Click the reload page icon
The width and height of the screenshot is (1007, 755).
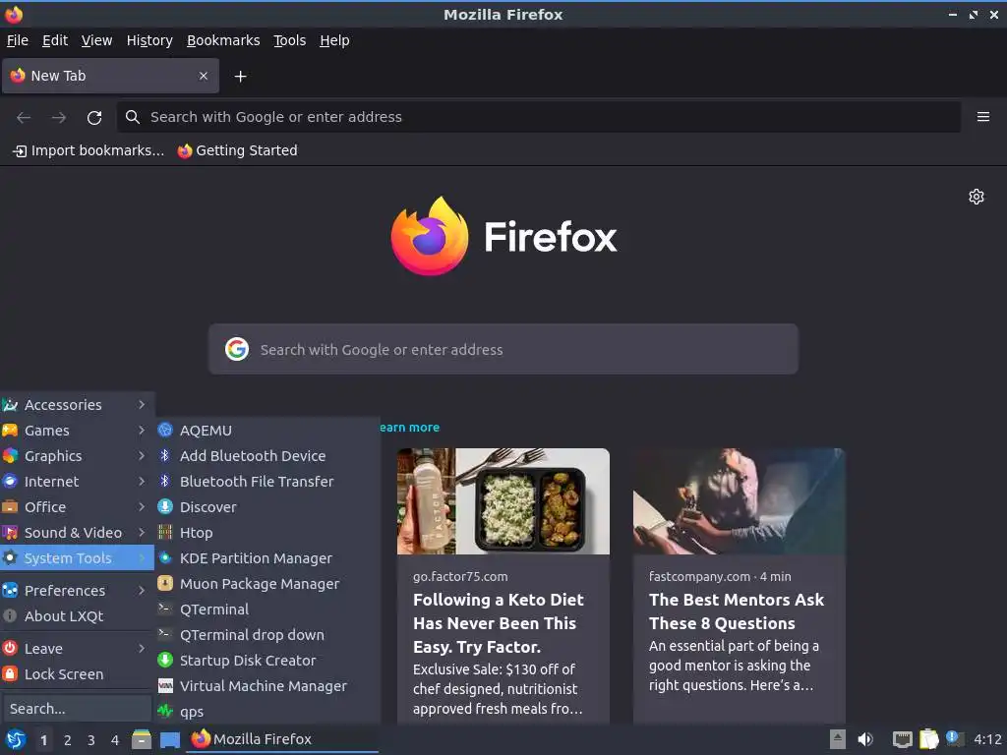[x=94, y=118]
